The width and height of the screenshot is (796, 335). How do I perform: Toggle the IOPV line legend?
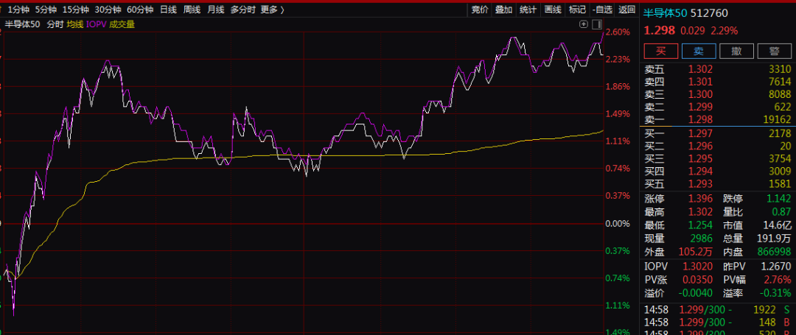pos(95,24)
